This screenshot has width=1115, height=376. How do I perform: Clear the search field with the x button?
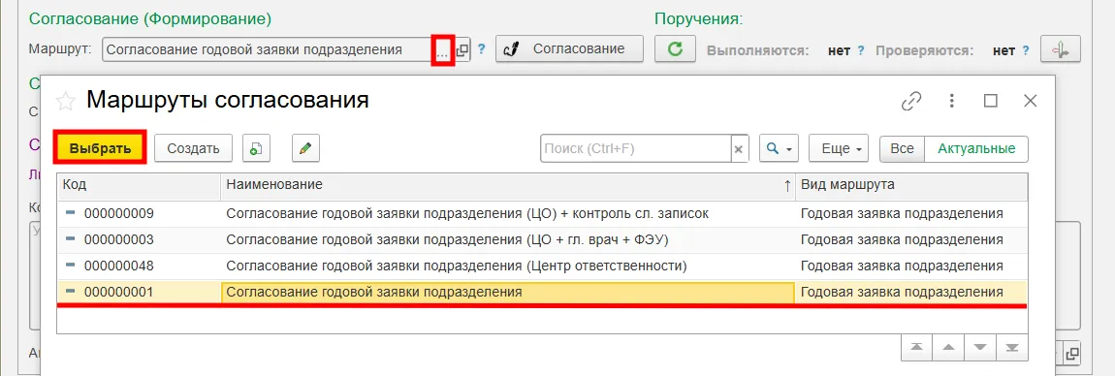click(x=739, y=148)
